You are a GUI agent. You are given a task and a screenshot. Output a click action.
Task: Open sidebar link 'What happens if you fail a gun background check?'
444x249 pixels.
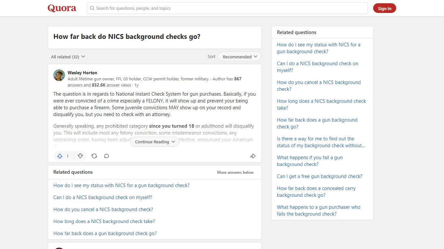coord(310,161)
